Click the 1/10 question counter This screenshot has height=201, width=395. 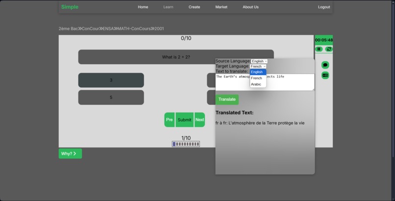[x=186, y=138]
